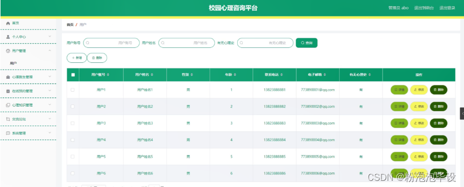Click 删除 for row 用户2
This screenshot has width=464, height=187.
coord(439,107)
